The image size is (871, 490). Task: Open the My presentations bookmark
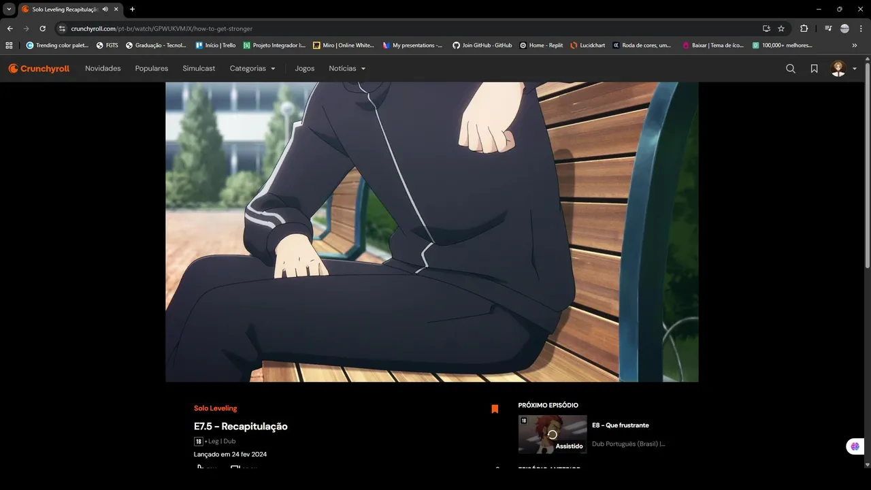pyautogui.click(x=412, y=46)
